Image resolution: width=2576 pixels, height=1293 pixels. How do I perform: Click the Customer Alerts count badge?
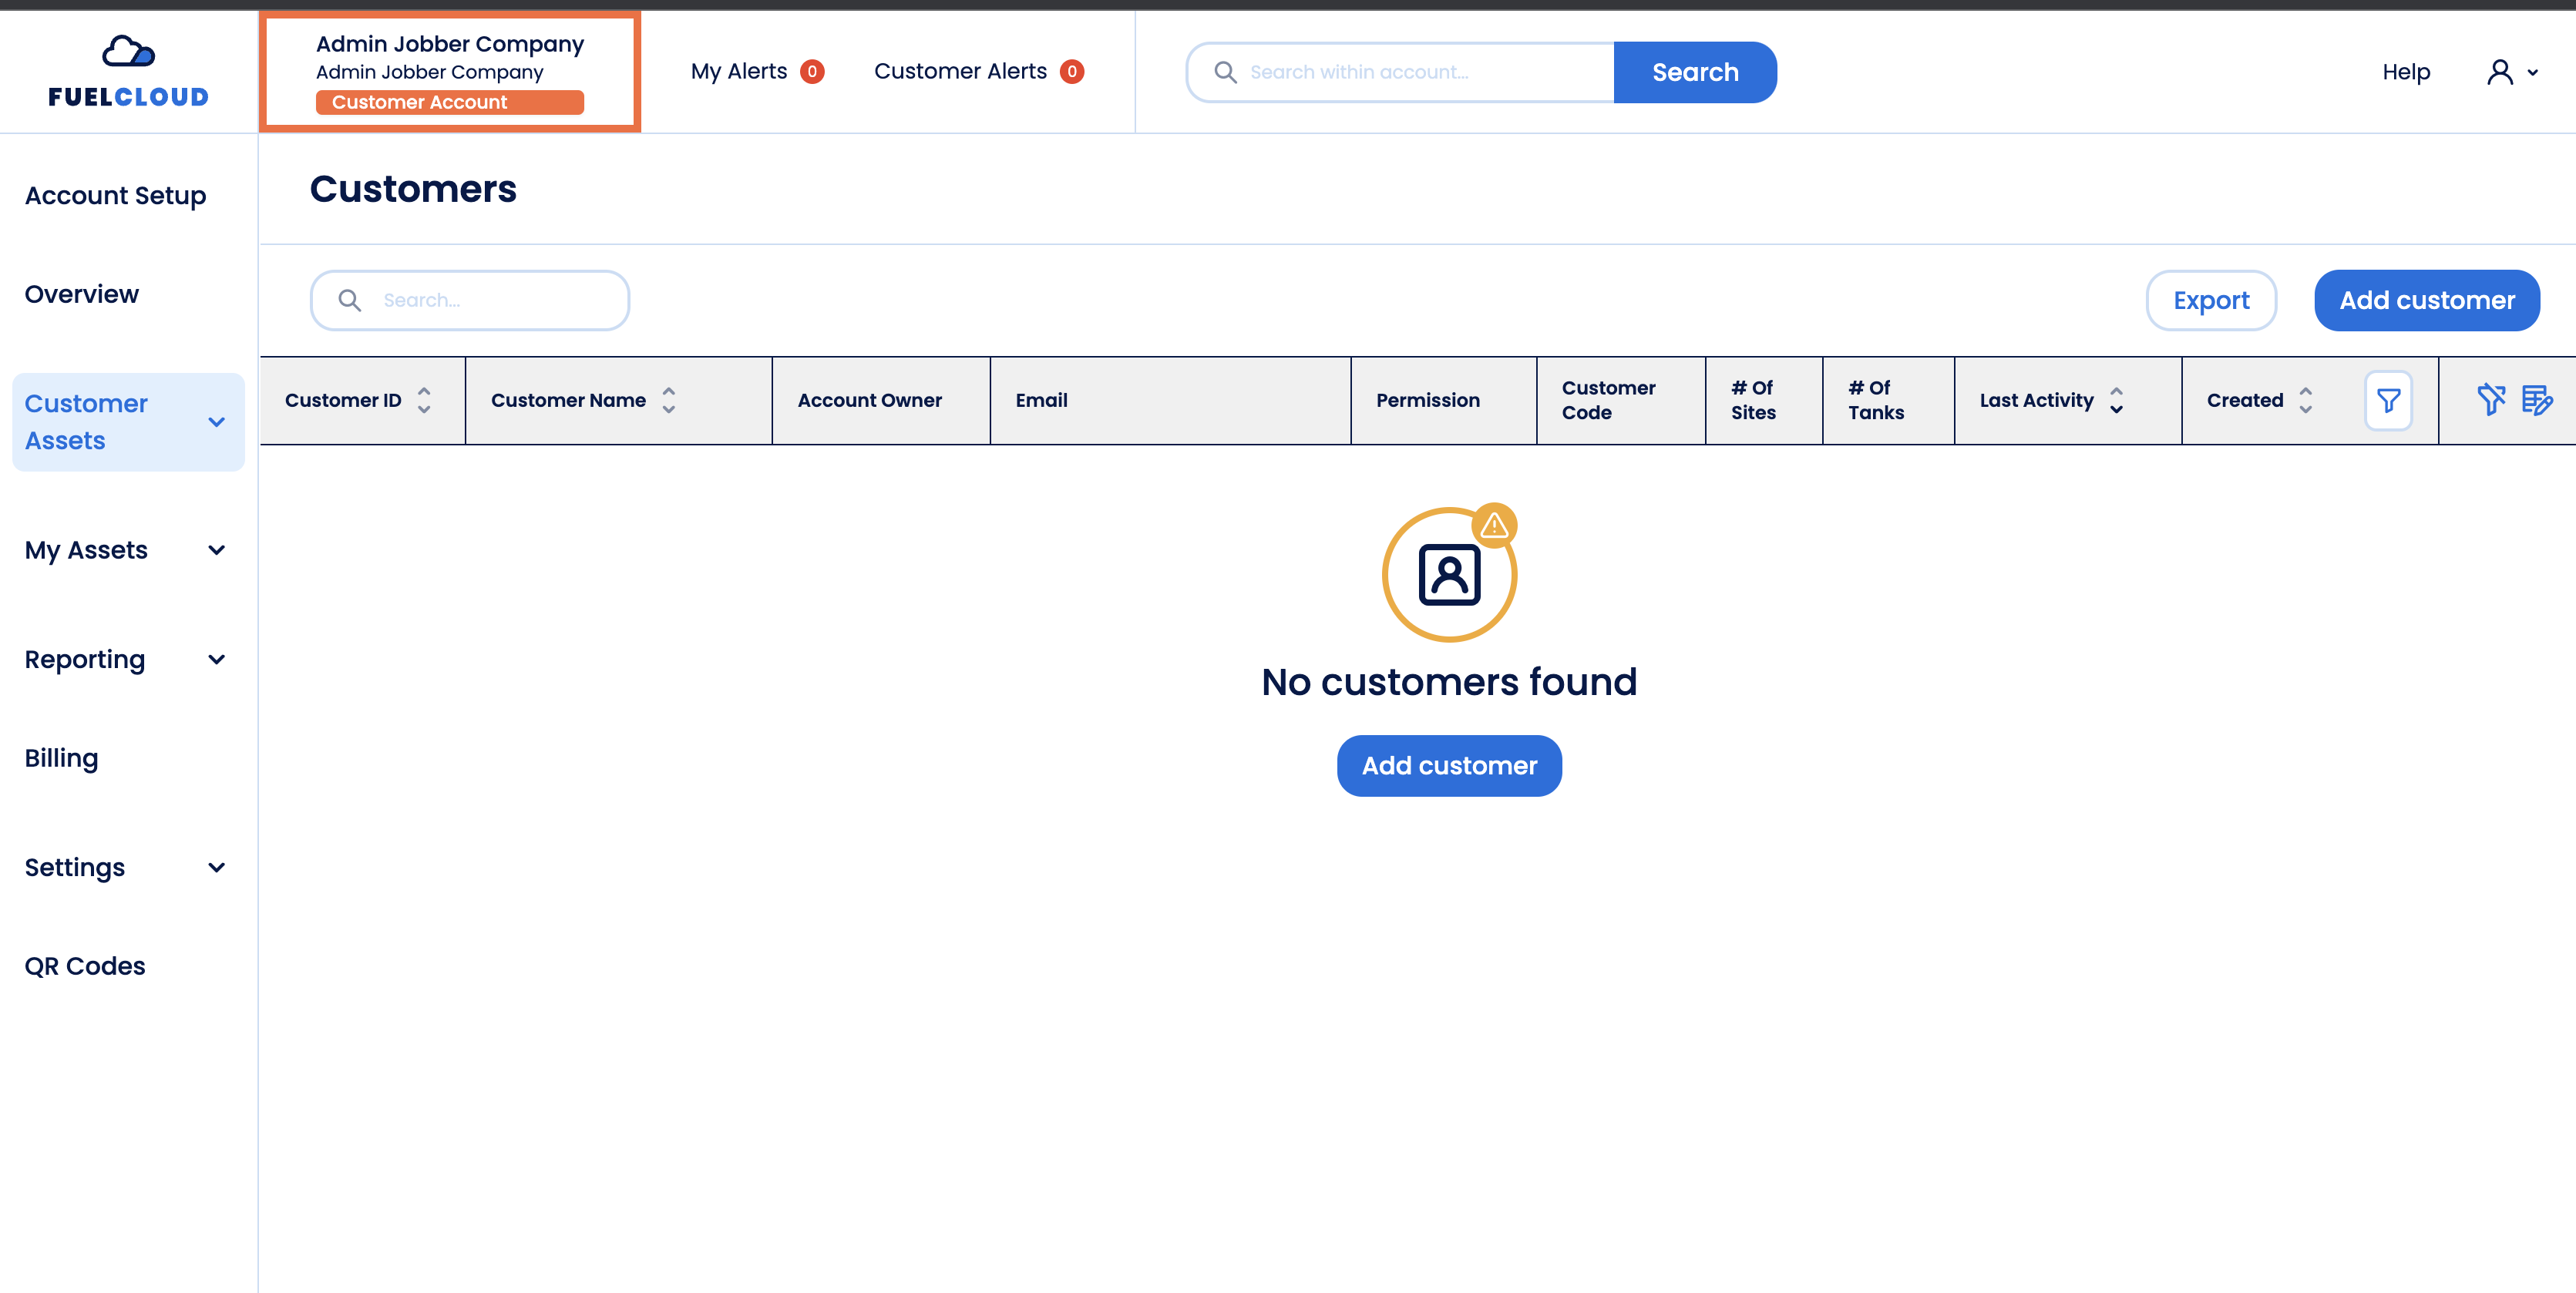[x=1072, y=72]
